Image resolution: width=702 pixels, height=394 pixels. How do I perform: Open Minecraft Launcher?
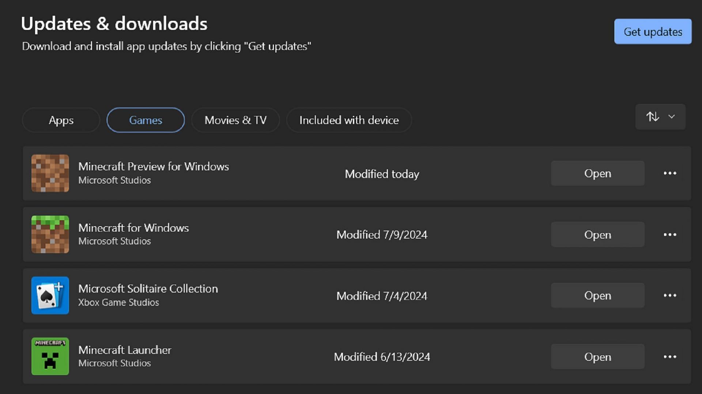598,357
